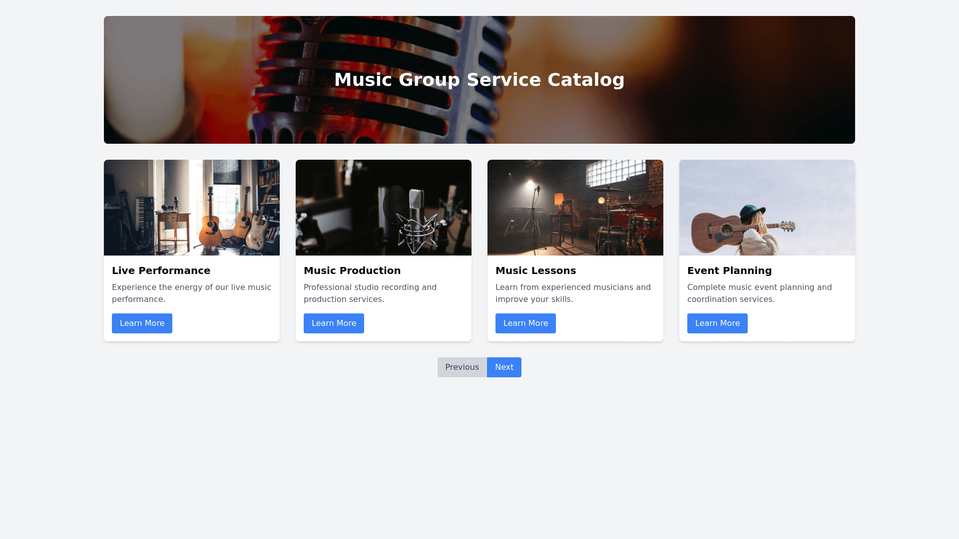This screenshot has height=539, width=959.
Task: Select the Music Lessons description text
Action: click(x=573, y=293)
